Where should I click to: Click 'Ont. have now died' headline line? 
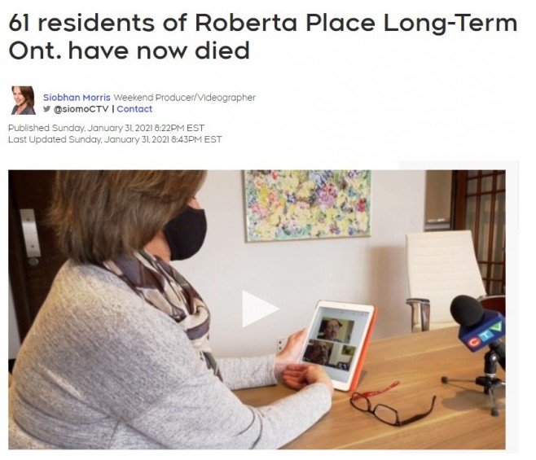(129, 50)
